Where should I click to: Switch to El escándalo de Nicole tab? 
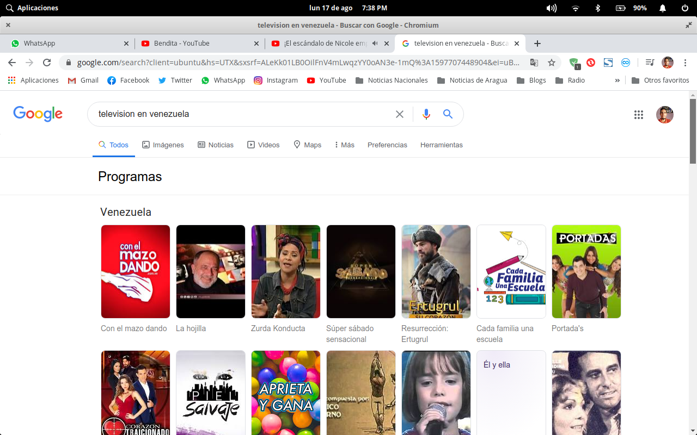329,43
